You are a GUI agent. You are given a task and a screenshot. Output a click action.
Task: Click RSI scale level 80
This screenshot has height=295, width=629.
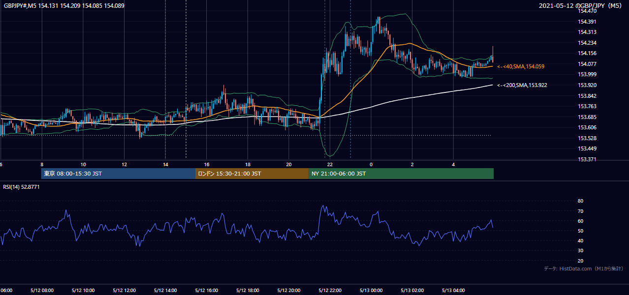(580, 201)
